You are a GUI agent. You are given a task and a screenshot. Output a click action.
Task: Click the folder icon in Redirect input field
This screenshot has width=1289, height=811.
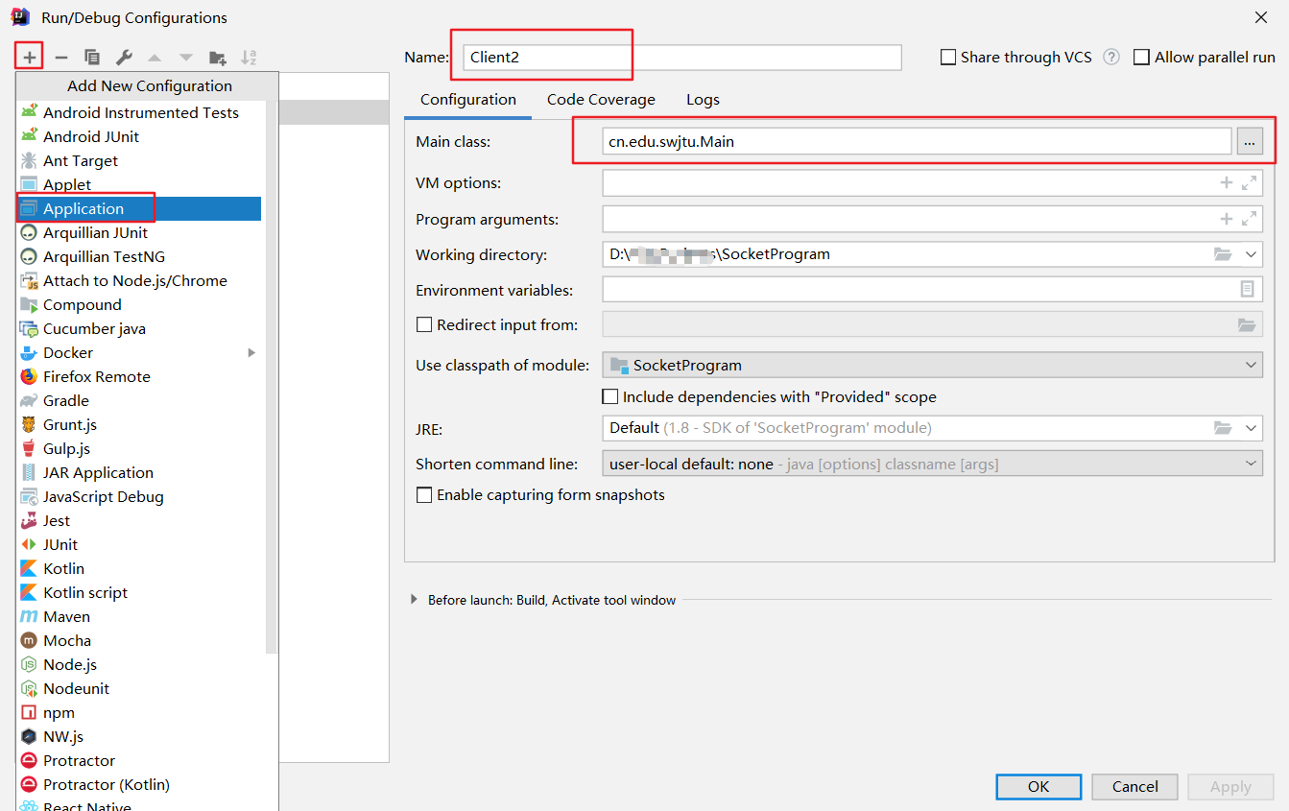tap(1247, 324)
